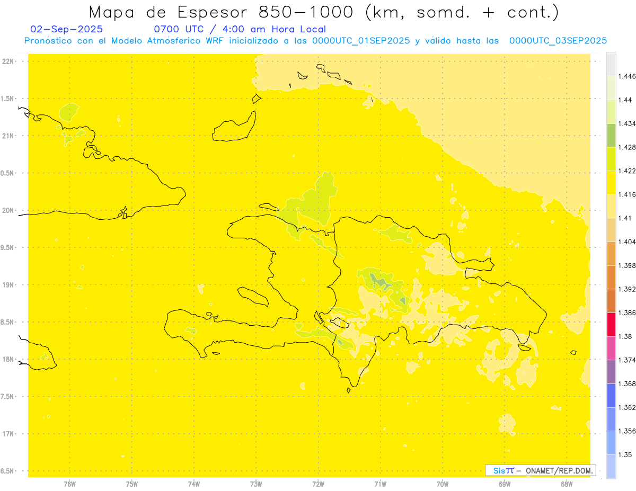Click the 22N latitude label
The width and height of the screenshot is (636, 491).
7,61
